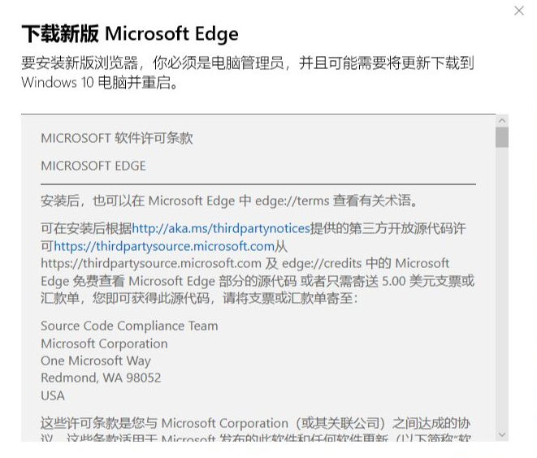Click the "USA" line
Image resolution: width=537 pixels, height=458 pixels.
(52, 395)
